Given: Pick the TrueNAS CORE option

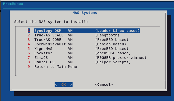Looking at the screenshot, I should pos(48,40).
